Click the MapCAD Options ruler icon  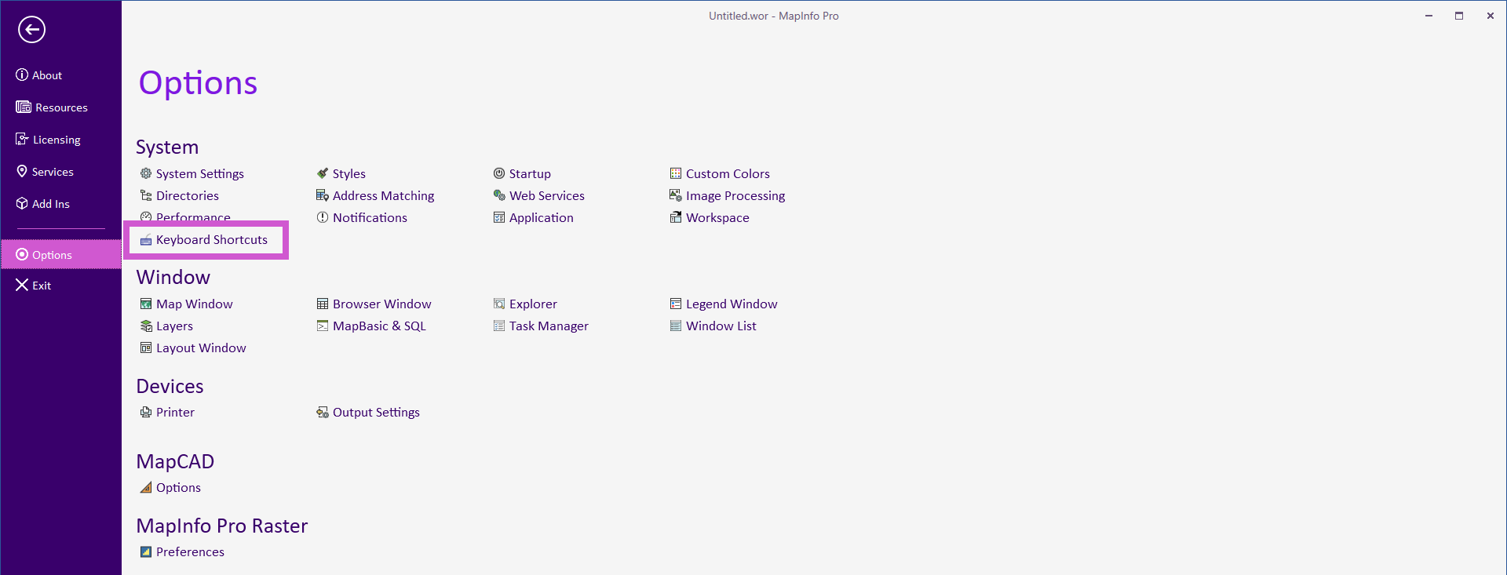coord(146,487)
